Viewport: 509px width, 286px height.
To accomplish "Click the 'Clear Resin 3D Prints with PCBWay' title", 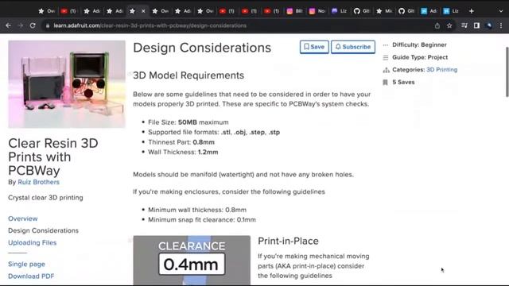I will click(x=53, y=157).
